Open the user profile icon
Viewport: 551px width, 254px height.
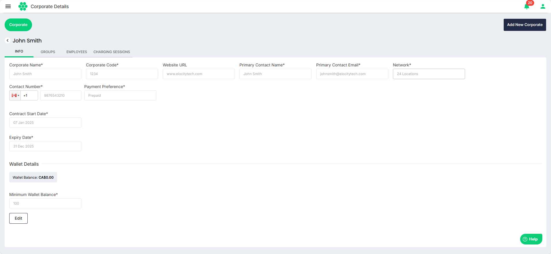[x=543, y=6]
